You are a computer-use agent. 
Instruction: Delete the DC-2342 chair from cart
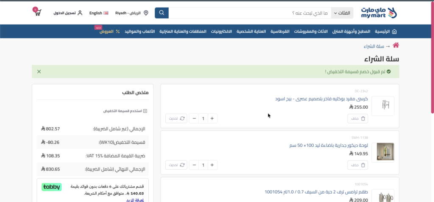click(x=358, y=118)
